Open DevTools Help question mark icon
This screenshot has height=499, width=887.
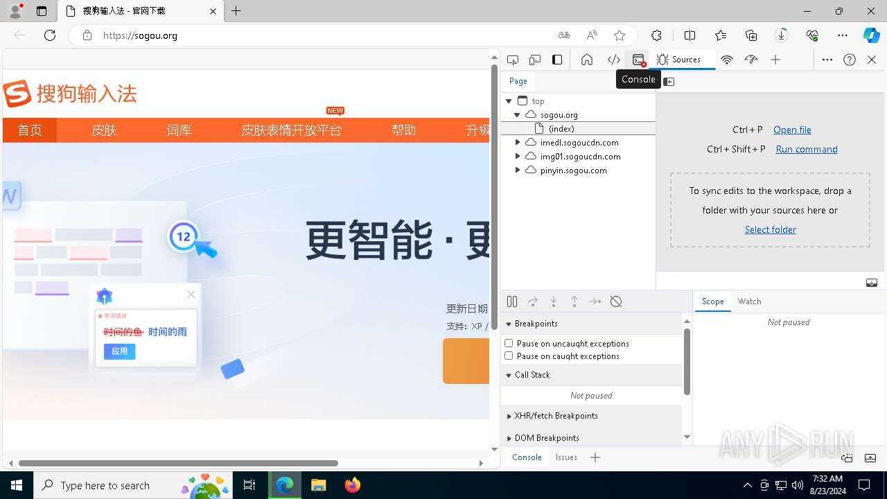point(850,60)
